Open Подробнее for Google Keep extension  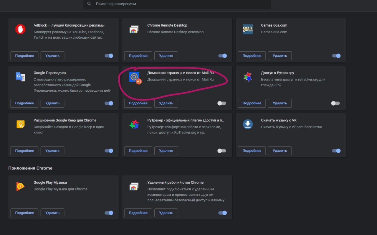tap(24, 151)
